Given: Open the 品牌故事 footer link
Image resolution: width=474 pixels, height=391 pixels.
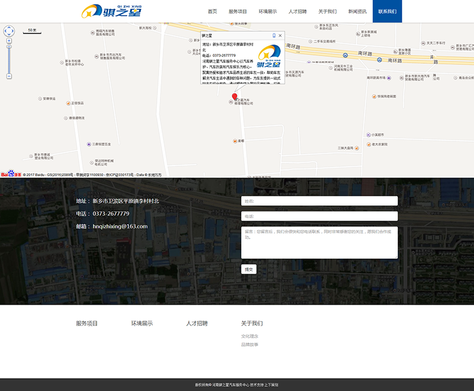Looking at the screenshot, I should coord(250,344).
